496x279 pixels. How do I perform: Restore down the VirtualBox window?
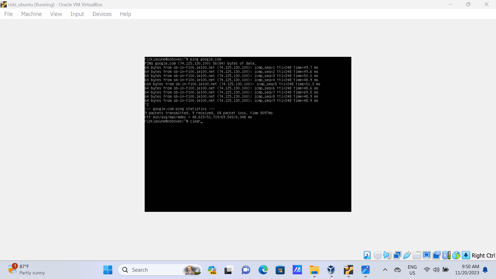468,4
